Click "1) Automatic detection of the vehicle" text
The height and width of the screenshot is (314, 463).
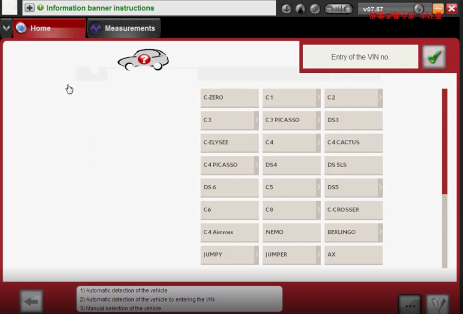124,291
